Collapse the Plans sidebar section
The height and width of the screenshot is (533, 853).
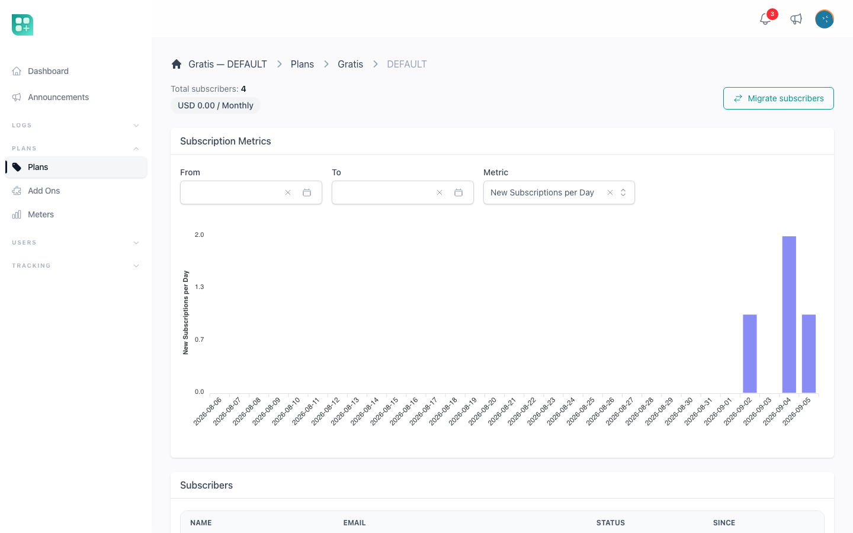(x=76, y=149)
